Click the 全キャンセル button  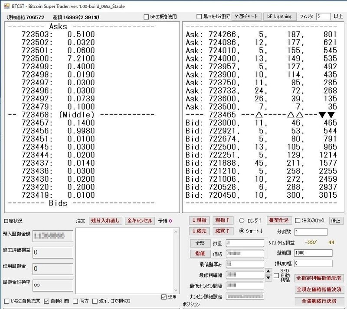(140, 220)
